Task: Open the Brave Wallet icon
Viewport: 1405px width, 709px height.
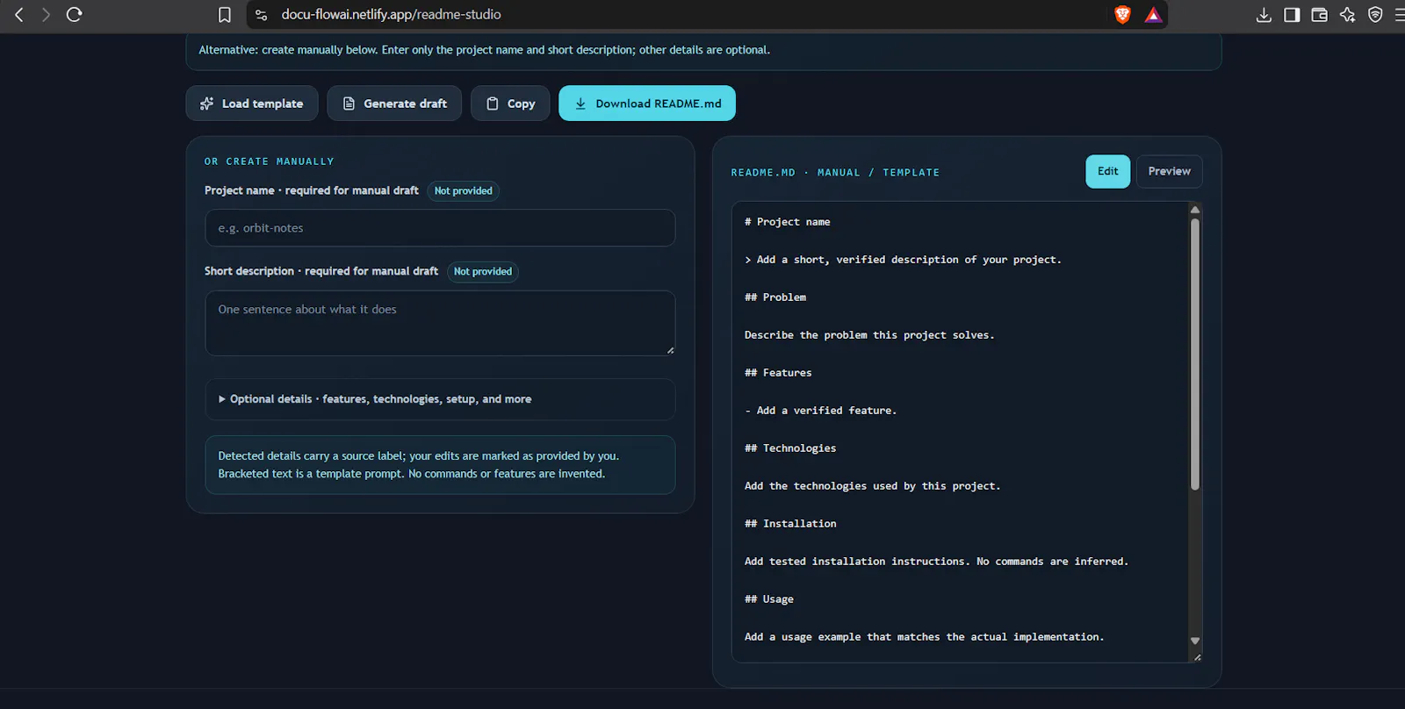Action: point(1319,15)
